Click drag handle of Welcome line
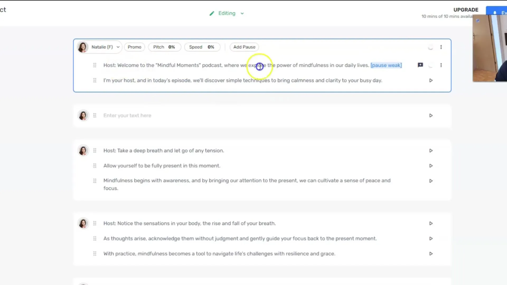Viewport: 507px width, 285px height. coord(95,65)
